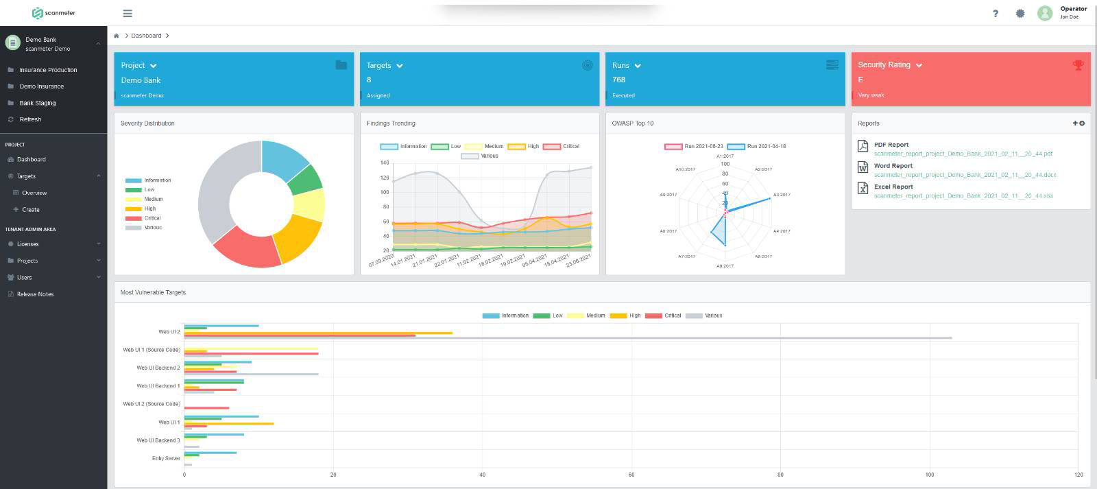Screen dimensions: 1097x489
Task: Open help via the question mark icon
Action: (996, 13)
